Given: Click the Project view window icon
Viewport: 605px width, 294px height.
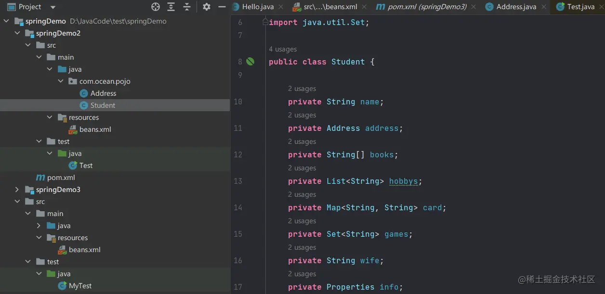Looking at the screenshot, I should pyautogui.click(x=12, y=7).
